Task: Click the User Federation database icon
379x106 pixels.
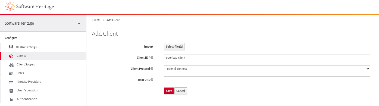Action: point(11,91)
